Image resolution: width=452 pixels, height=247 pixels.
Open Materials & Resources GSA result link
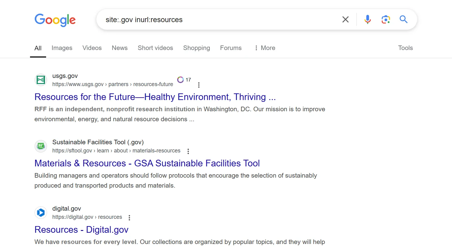tap(147, 163)
